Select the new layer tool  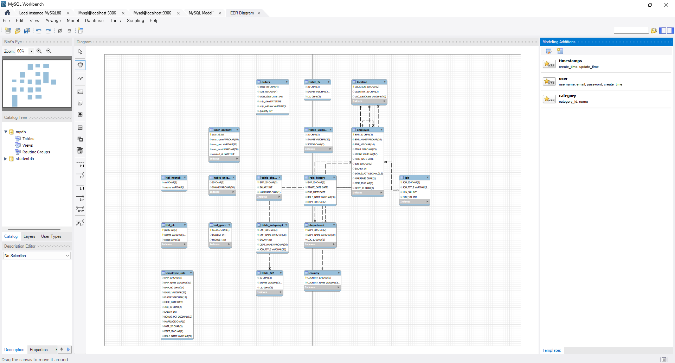tap(80, 92)
